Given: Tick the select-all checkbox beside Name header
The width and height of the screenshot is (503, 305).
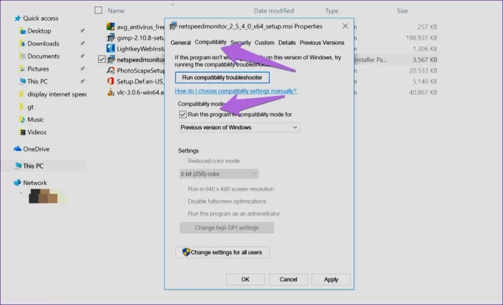Looking at the screenshot, I should coord(99,10).
